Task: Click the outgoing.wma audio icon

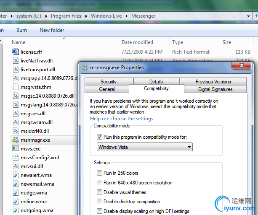Action: coord(16,210)
